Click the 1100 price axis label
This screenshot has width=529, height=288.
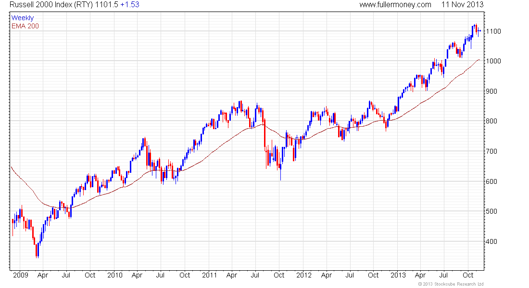coord(493,31)
